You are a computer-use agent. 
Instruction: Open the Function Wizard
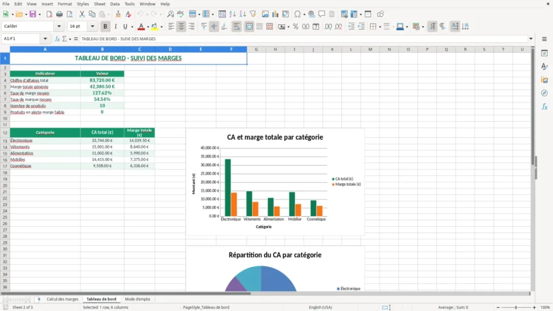[x=57, y=39]
